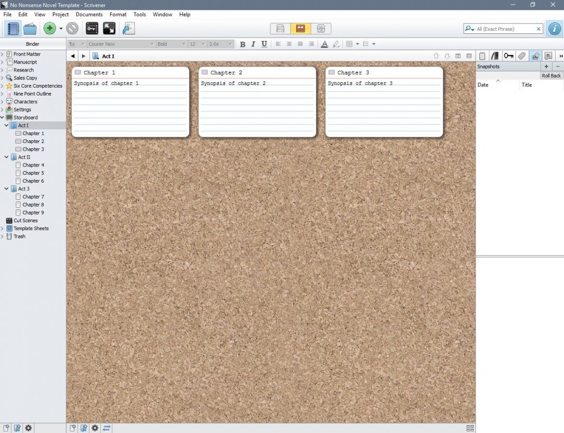
Task: Open the font size 12 dropdown
Action: point(197,44)
